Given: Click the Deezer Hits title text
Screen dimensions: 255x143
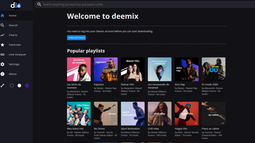Looking at the screenshot, I should pos(127,84).
